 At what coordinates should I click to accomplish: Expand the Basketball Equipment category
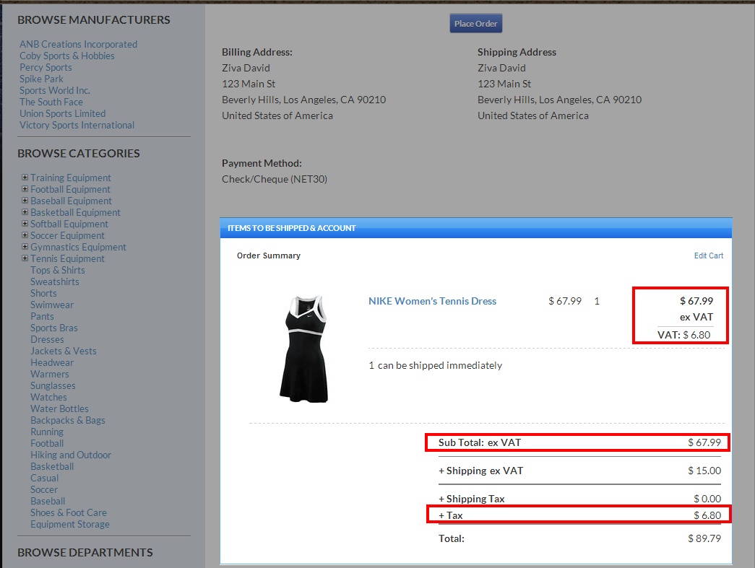click(25, 212)
